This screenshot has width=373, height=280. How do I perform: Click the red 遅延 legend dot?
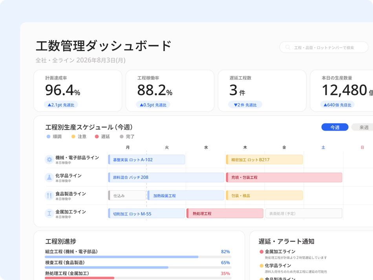pos(97,136)
